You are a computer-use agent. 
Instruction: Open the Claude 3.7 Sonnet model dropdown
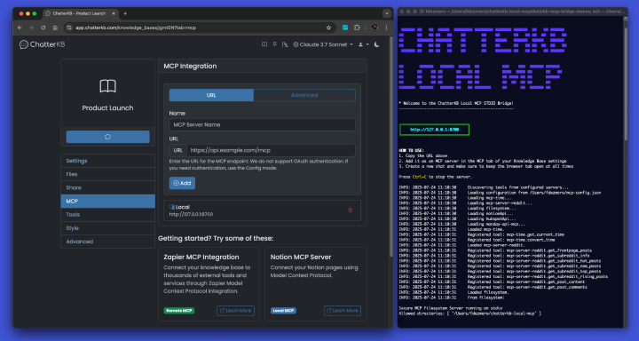pos(323,44)
